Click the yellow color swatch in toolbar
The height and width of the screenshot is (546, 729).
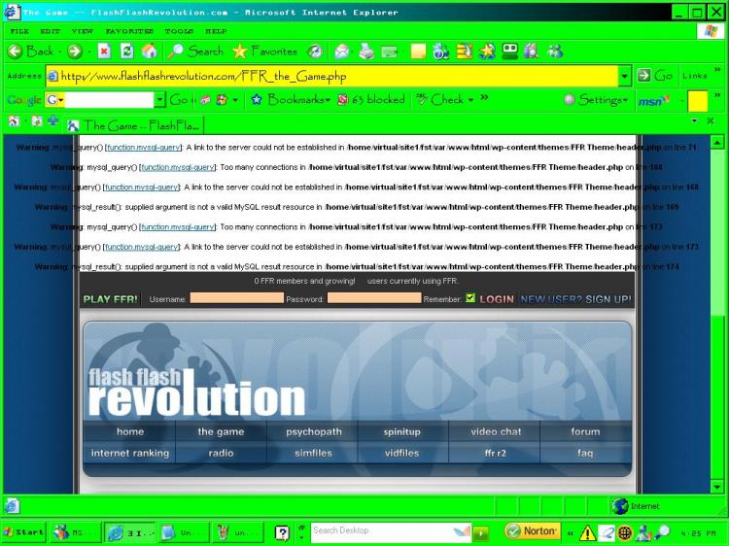[x=697, y=100]
